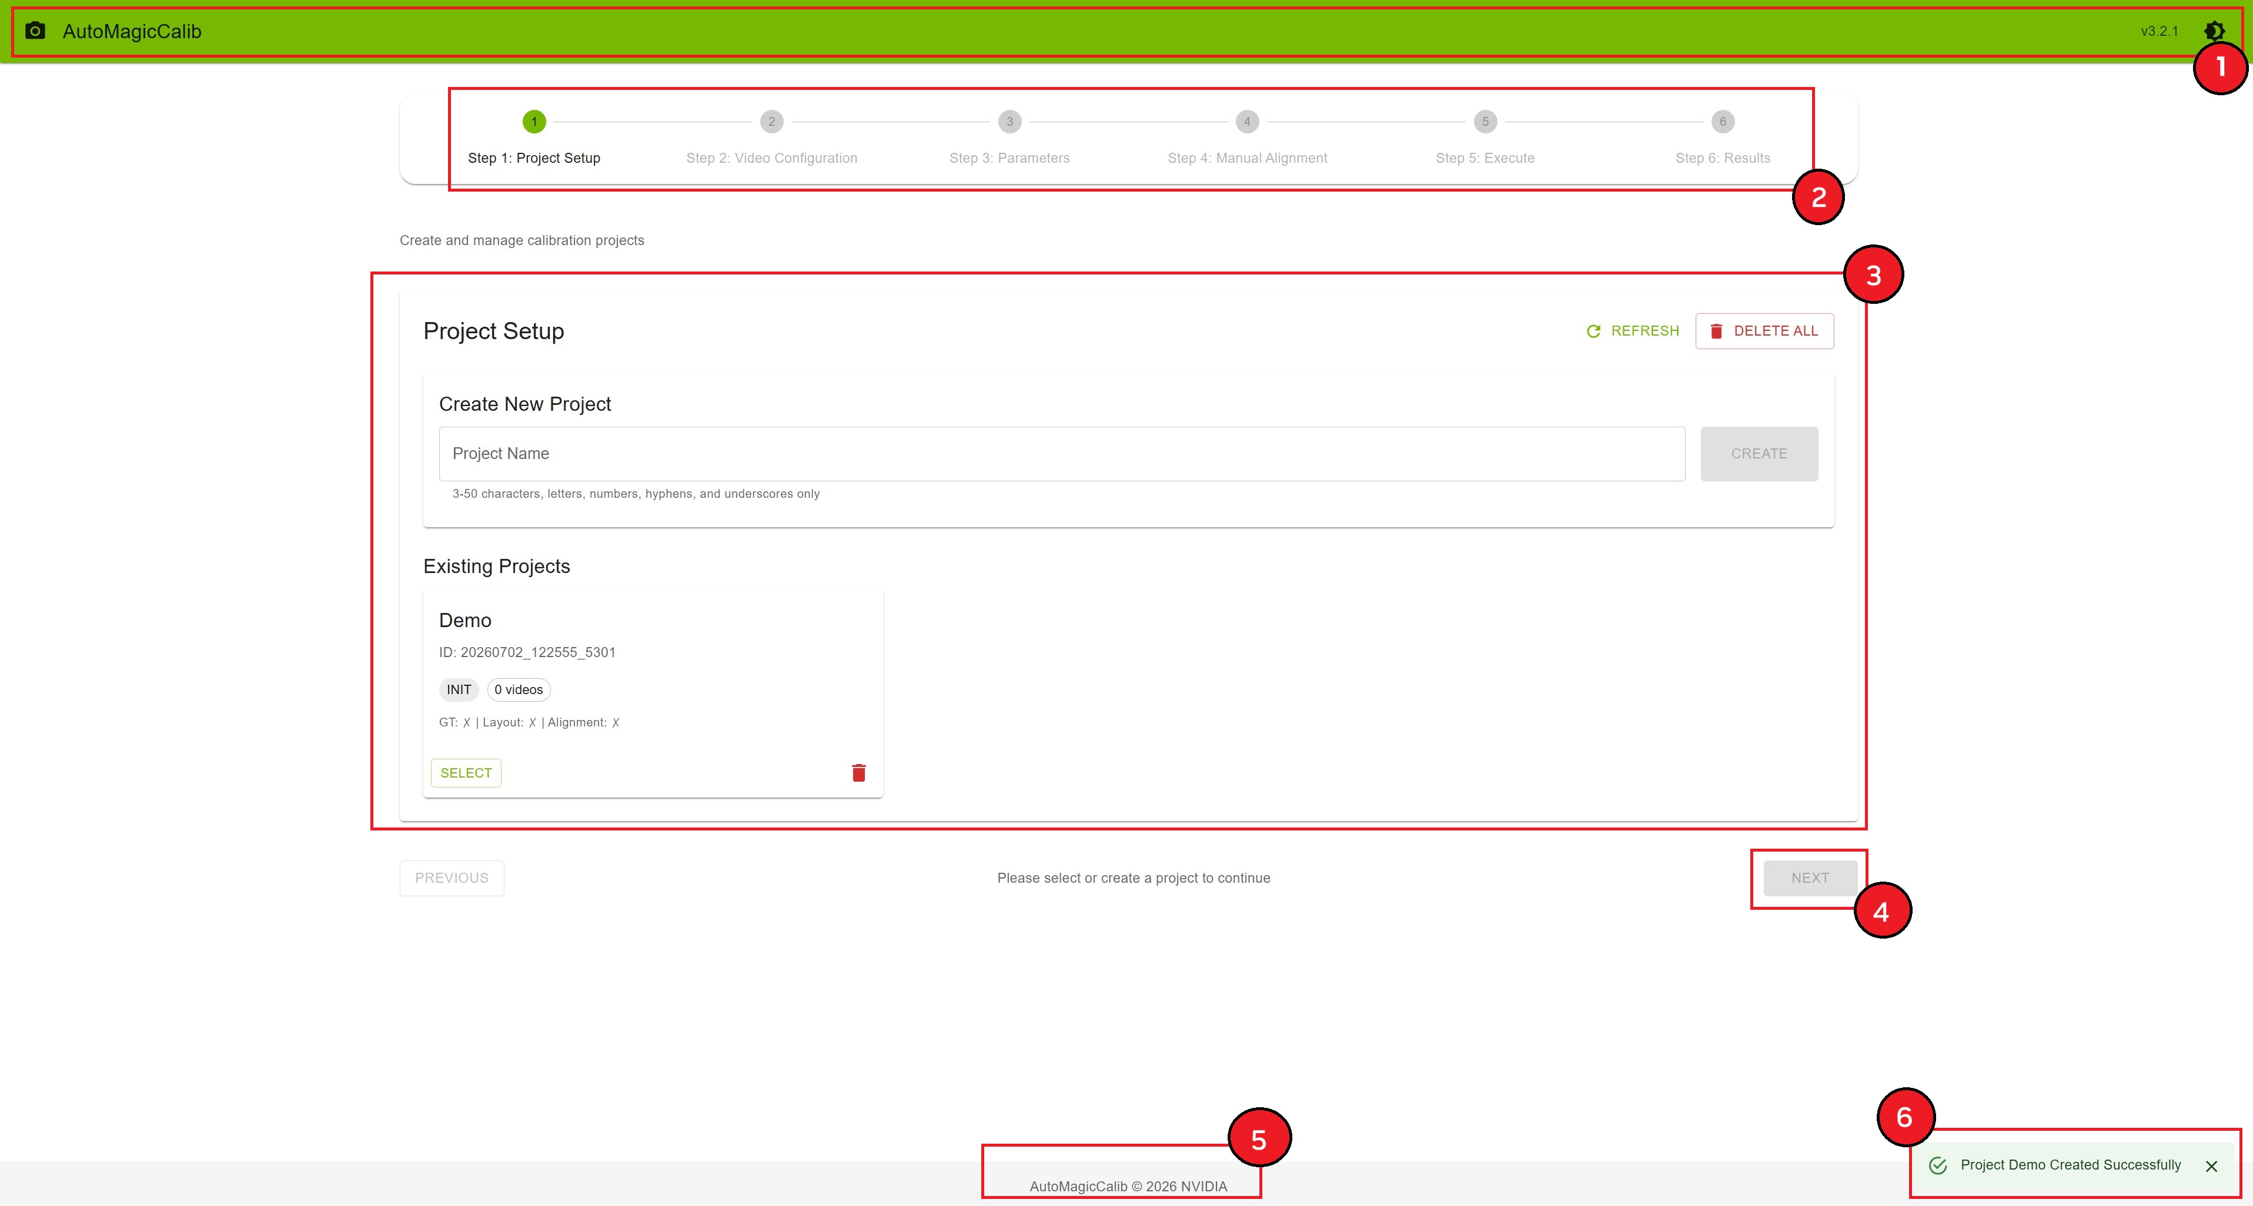
Task: Select the step 3 numbered circle
Action: tap(1009, 122)
